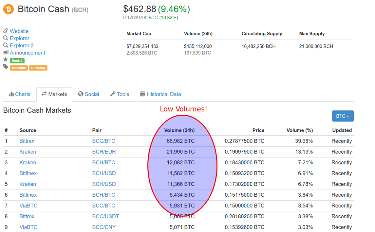Open Bitfinex source in row 6
The image size is (375, 232).
(28, 195)
